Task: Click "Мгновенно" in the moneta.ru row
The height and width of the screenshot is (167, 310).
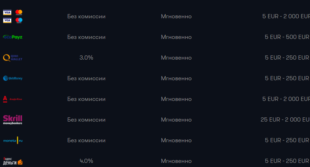Action: [x=176, y=140]
